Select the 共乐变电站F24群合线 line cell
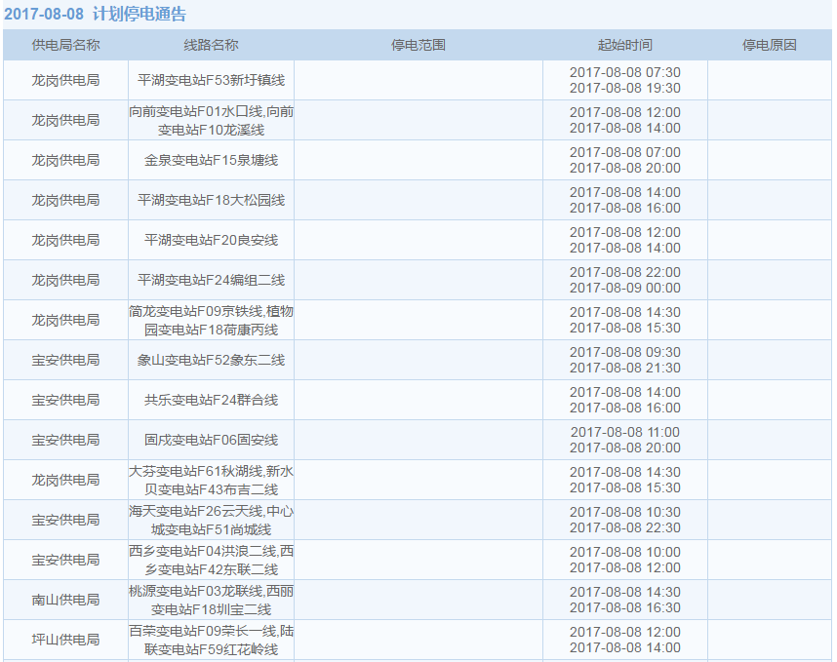Viewport: 837px width, 662px height. click(x=211, y=400)
